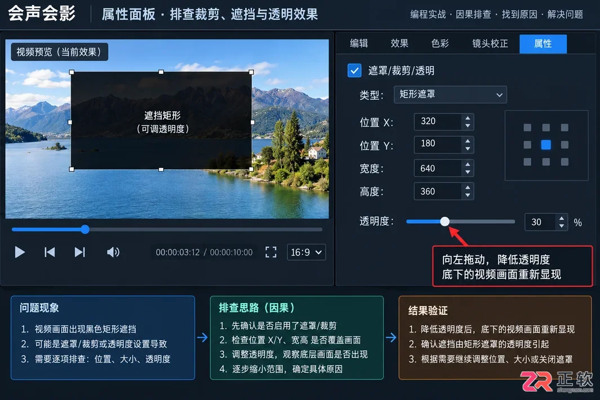The height and width of the screenshot is (400, 600).
Task: Select the middle-left anchor point
Action: [527, 145]
